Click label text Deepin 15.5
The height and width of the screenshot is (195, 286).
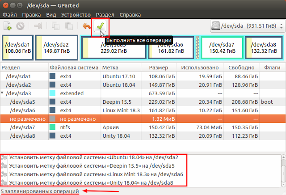[117, 102]
